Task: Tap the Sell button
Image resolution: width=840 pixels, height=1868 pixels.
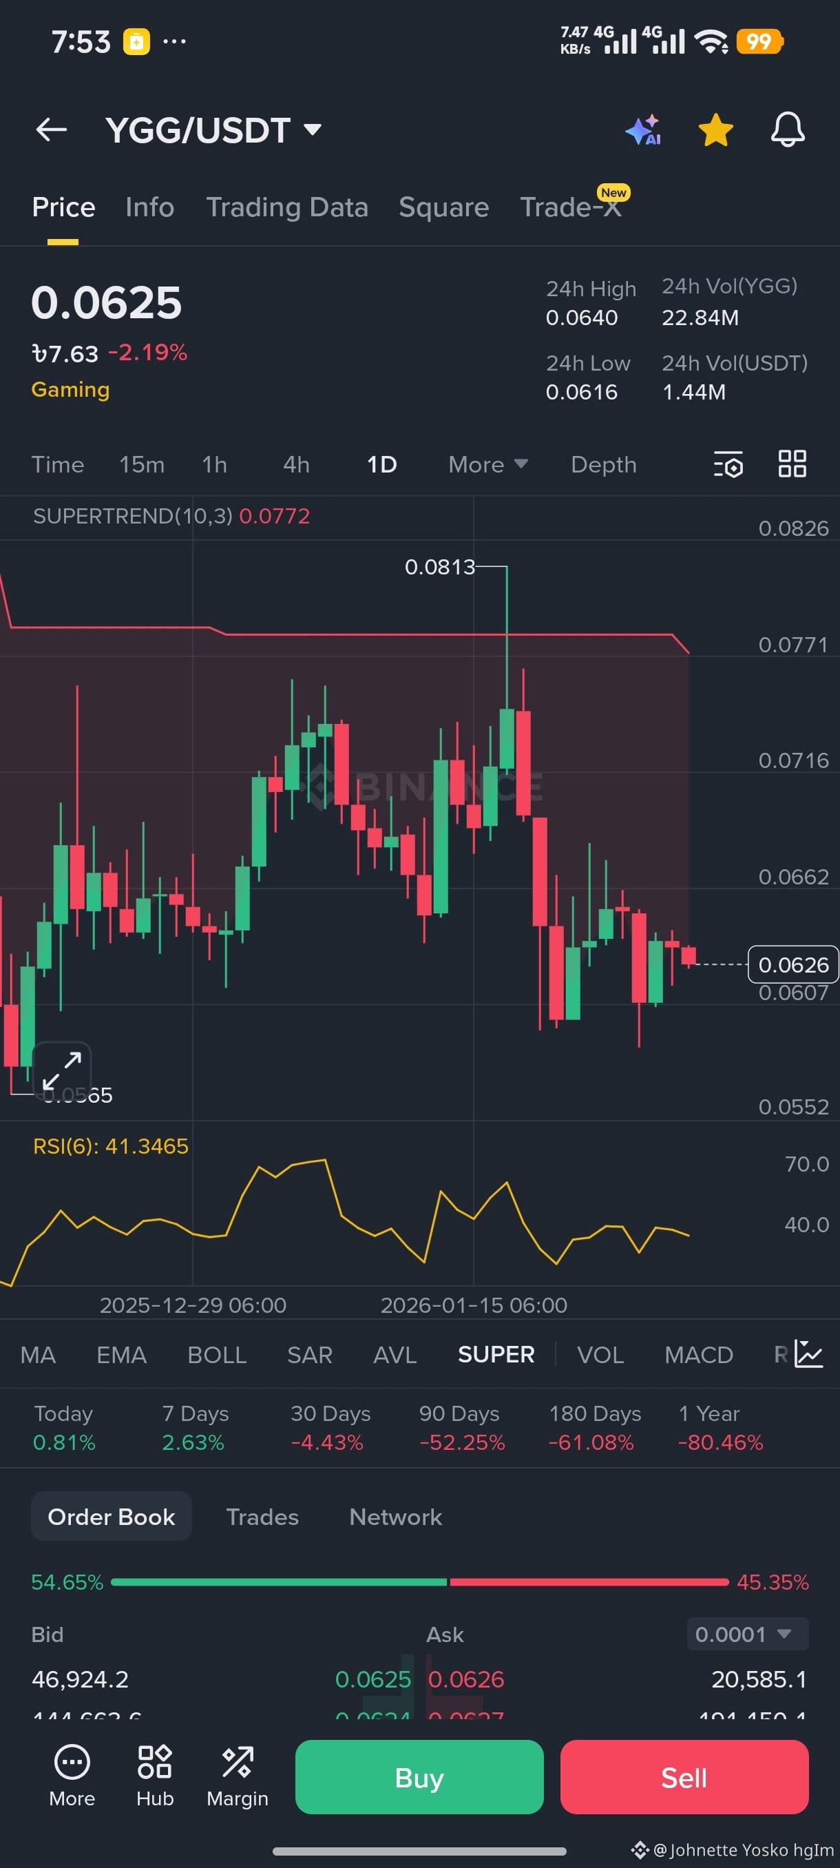Action: pos(684,1776)
